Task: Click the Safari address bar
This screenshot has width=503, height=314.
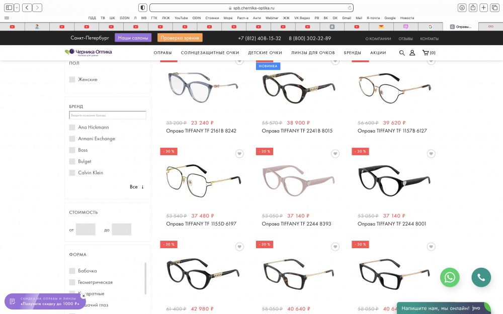Action: [251, 8]
